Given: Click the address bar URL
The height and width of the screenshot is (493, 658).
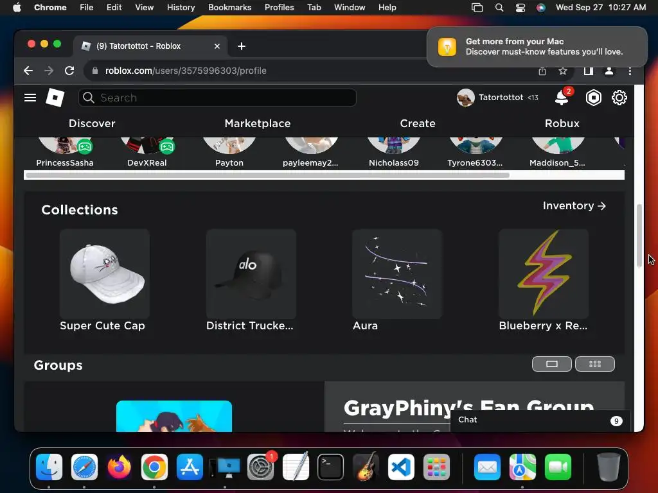Looking at the screenshot, I should (186, 71).
